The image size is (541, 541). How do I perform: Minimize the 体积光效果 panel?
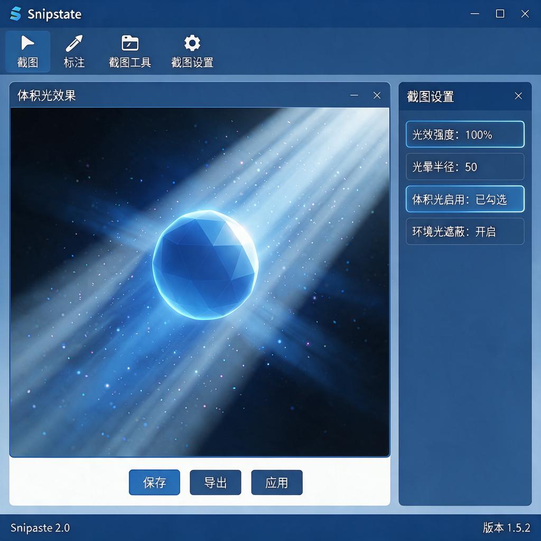coord(354,96)
